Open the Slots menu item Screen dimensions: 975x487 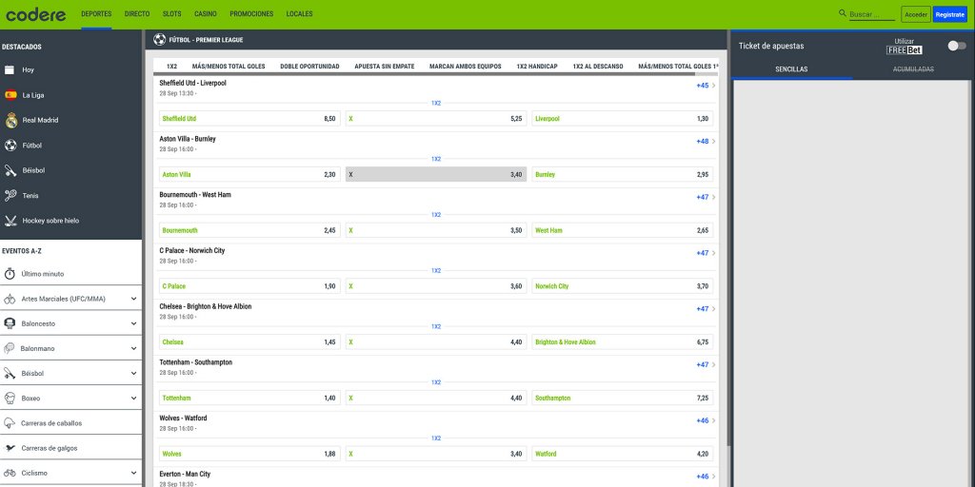tap(172, 13)
